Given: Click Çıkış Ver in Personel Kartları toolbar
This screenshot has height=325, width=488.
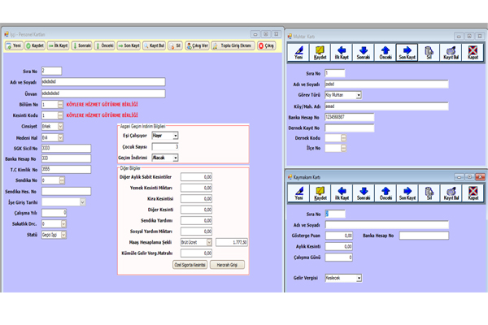Looking at the screenshot, I should point(197,46).
